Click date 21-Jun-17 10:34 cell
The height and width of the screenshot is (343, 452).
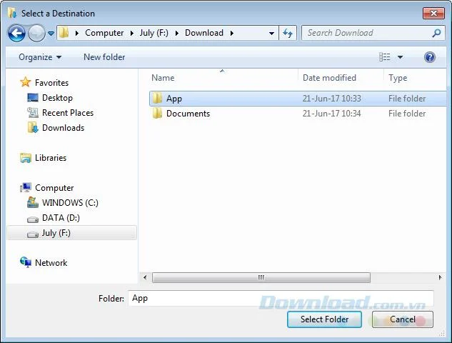coord(331,114)
